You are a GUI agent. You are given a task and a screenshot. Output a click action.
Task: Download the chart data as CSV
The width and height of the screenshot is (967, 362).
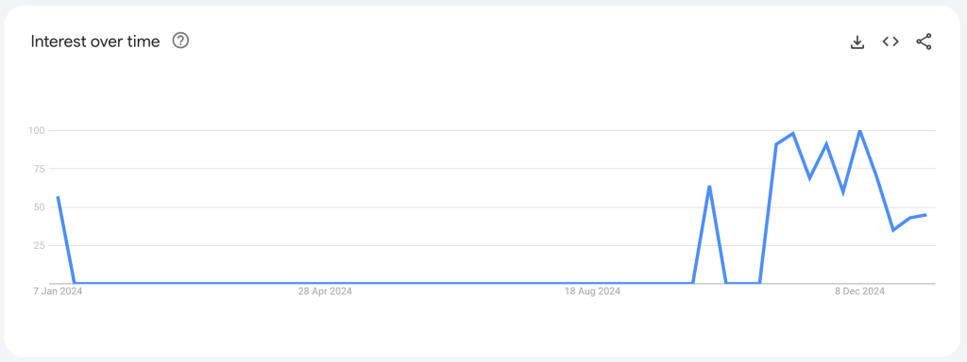857,41
